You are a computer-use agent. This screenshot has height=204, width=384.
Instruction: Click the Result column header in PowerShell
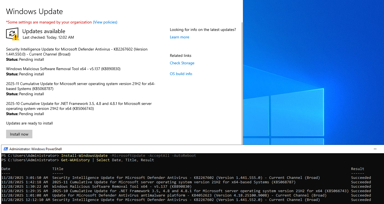click(x=358, y=169)
